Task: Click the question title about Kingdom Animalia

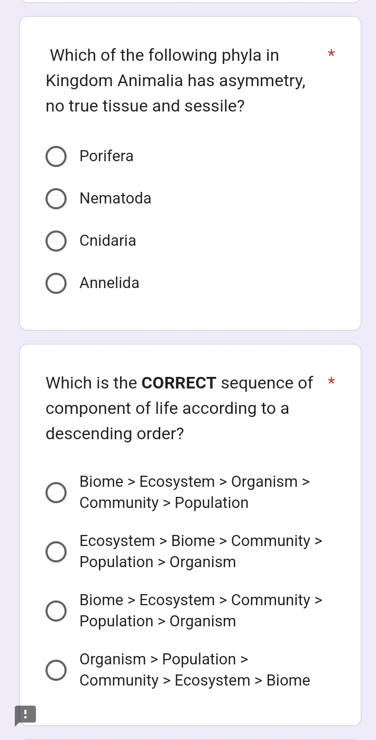Action: (x=176, y=80)
